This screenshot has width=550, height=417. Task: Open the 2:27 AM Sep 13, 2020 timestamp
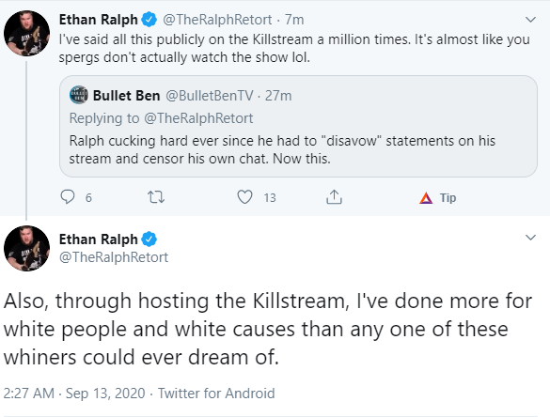tap(74, 394)
